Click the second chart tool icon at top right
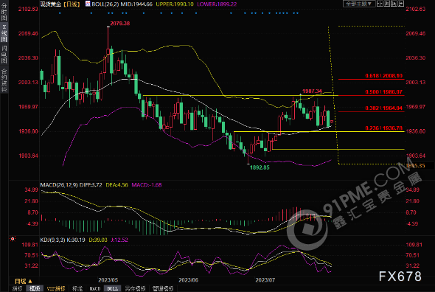 [387, 4]
